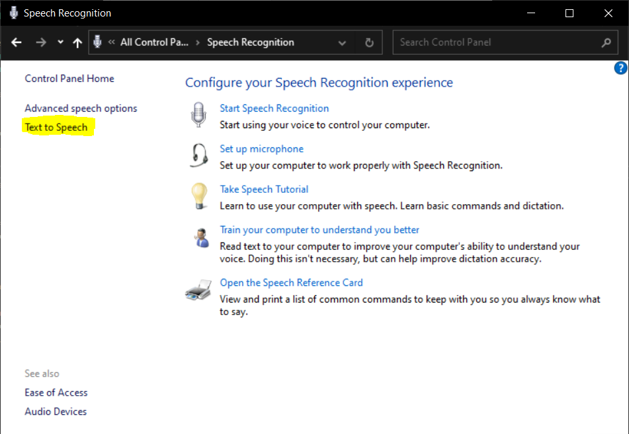Image resolution: width=629 pixels, height=434 pixels.
Task: Navigate back with the back arrow
Action: click(x=17, y=42)
